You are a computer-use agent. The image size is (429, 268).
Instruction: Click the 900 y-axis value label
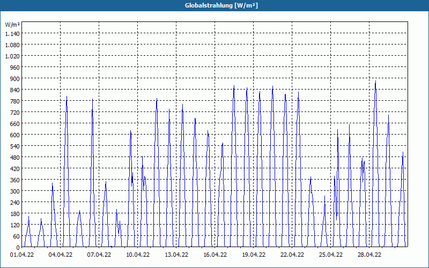[16, 78]
